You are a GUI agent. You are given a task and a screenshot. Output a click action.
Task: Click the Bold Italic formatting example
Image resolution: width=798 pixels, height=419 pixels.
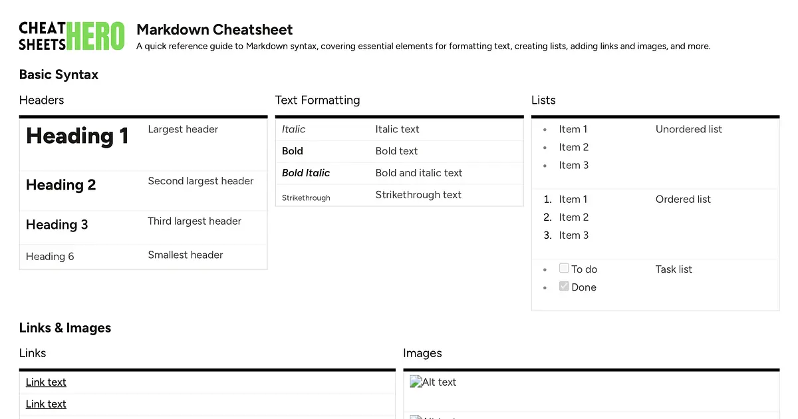(x=306, y=172)
